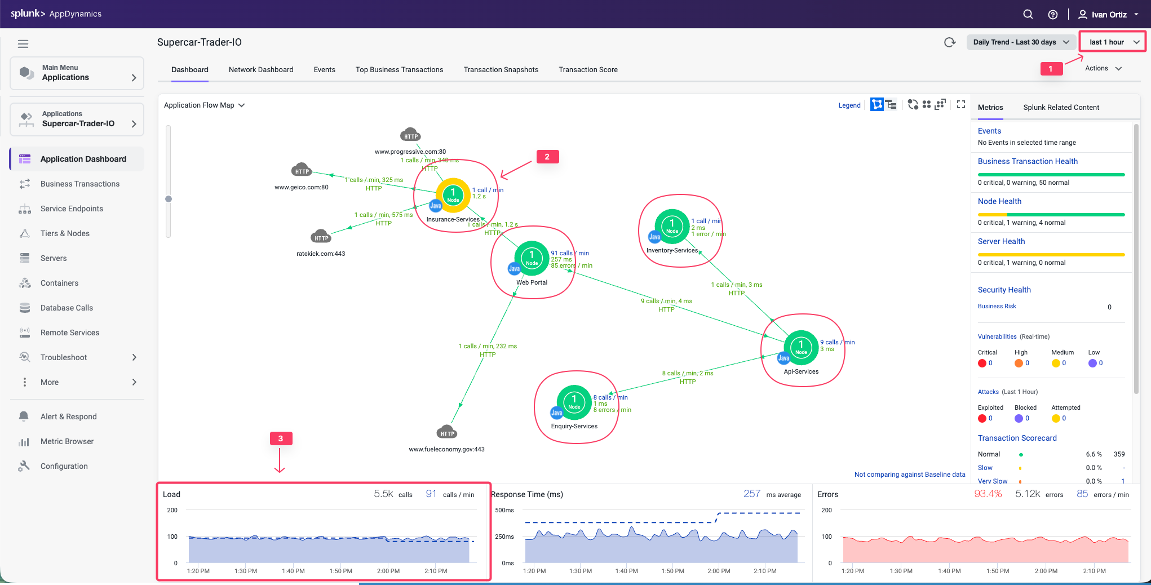1151x585 pixels.
Task: Switch to the Transaction Snapshots tab
Action: (x=501, y=70)
